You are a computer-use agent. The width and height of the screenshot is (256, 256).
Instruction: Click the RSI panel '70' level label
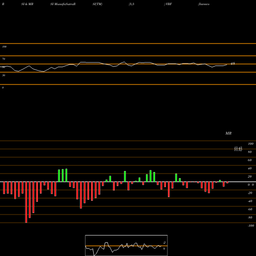(4, 59)
